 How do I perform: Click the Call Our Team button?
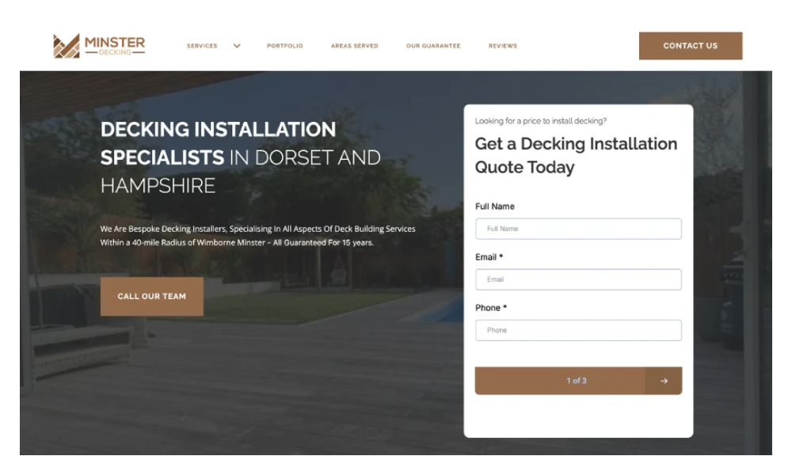(x=152, y=296)
